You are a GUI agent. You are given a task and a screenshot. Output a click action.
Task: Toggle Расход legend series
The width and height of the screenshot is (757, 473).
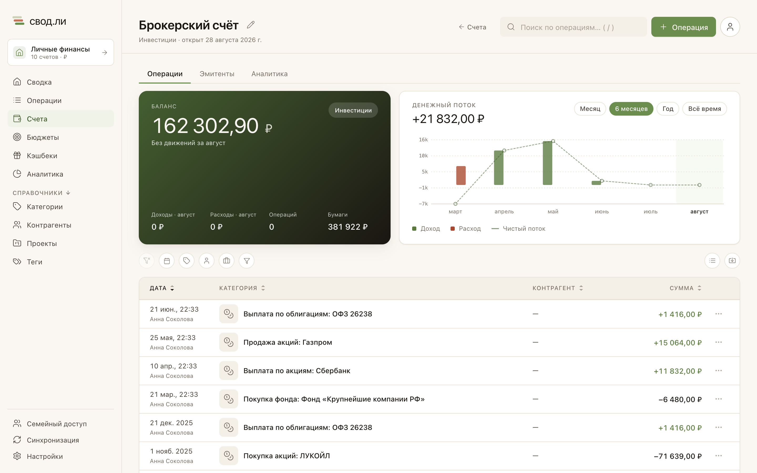466,229
